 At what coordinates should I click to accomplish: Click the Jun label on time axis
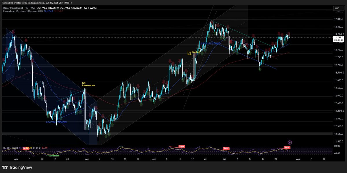click(154, 159)
